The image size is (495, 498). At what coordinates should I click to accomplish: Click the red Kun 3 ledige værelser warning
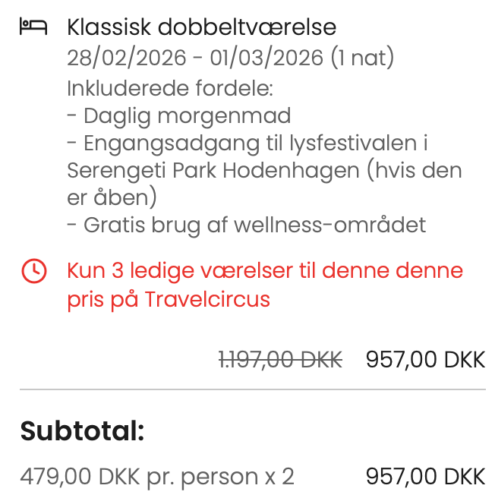(x=265, y=271)
